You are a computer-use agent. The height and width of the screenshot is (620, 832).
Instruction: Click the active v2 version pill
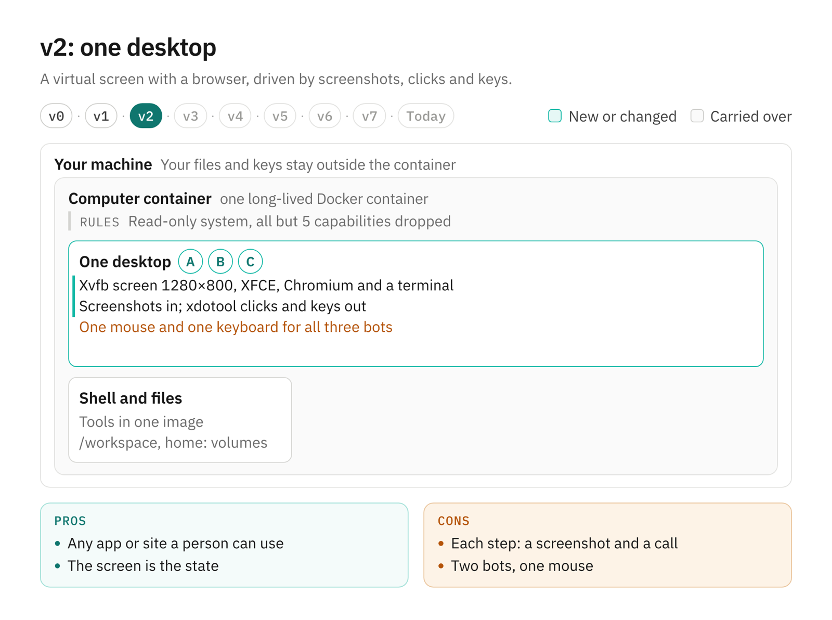click(146, 116)
